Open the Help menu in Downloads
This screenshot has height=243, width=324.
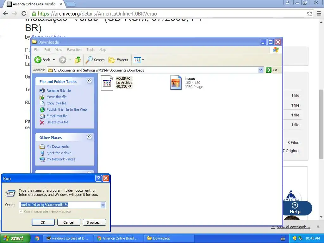click(103, 50)
